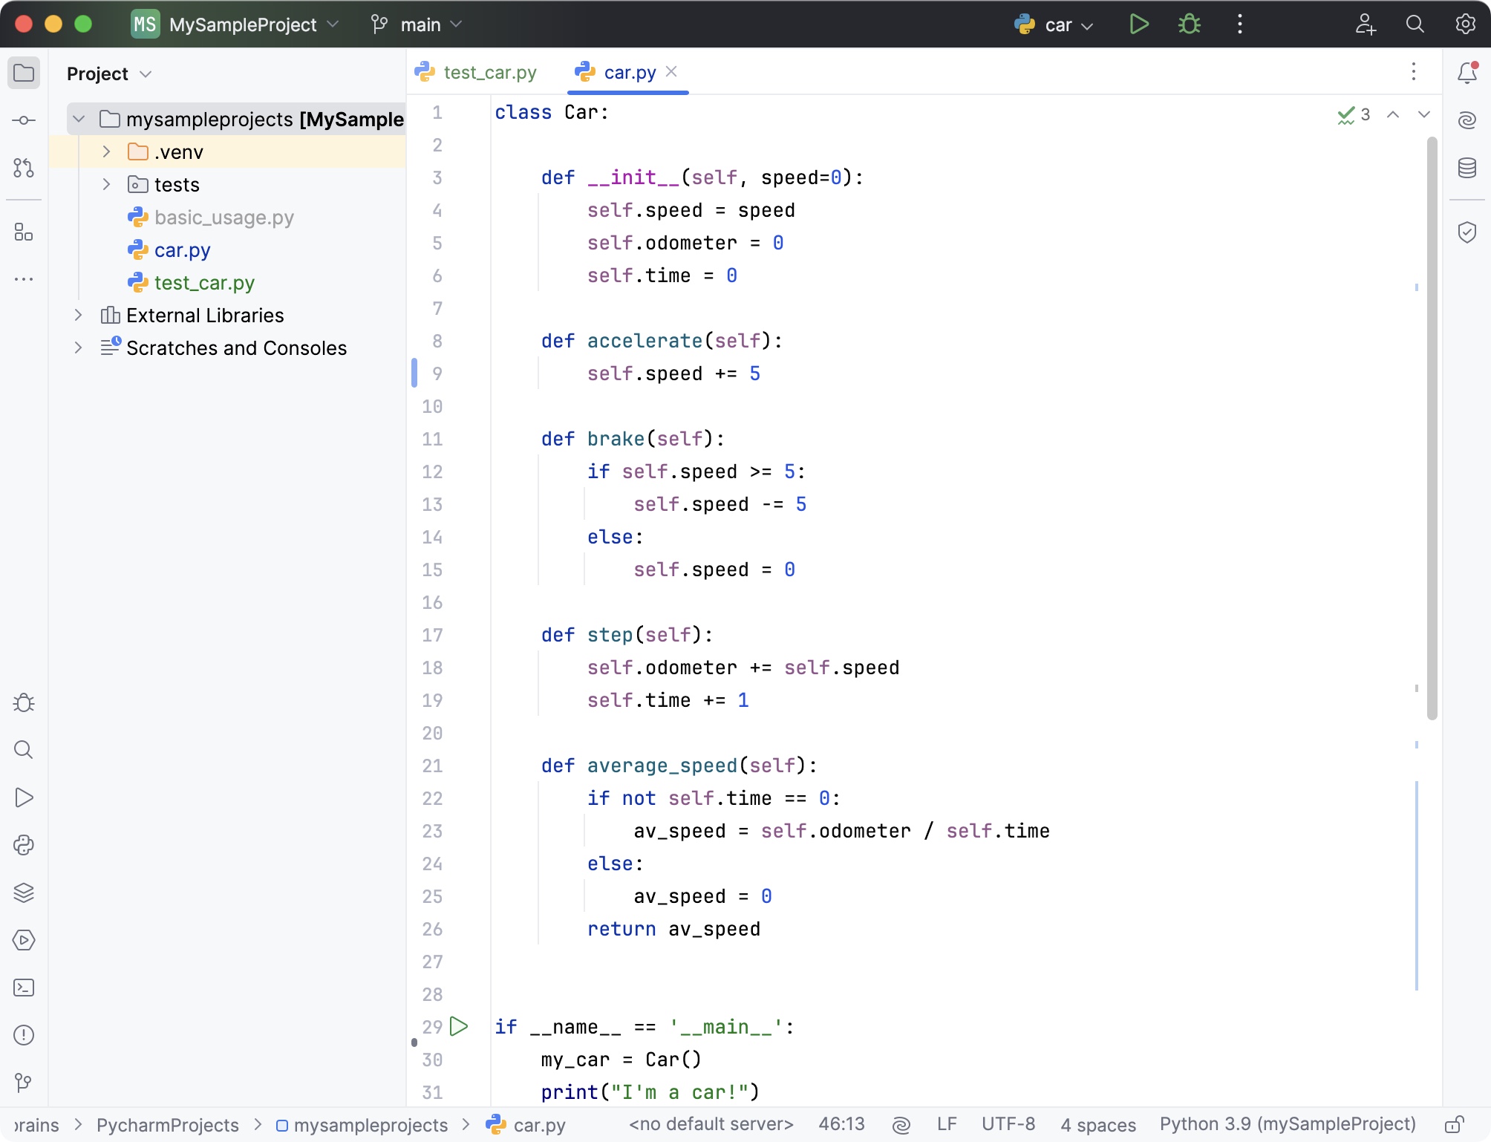Screen dimensions: 1491x1142
Task: Start debugging using the bug icon
Action: click(1189, 24)
